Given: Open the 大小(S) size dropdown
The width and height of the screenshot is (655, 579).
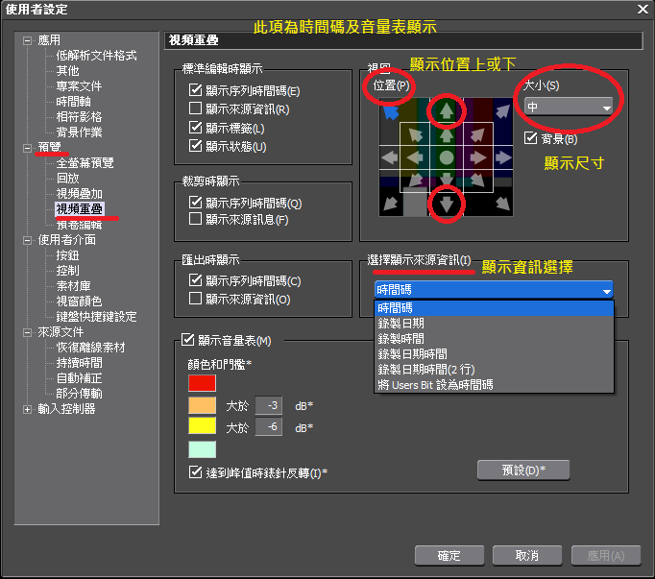Looking at the screenshot, I should pyautogui.click(x=568, y=109).
